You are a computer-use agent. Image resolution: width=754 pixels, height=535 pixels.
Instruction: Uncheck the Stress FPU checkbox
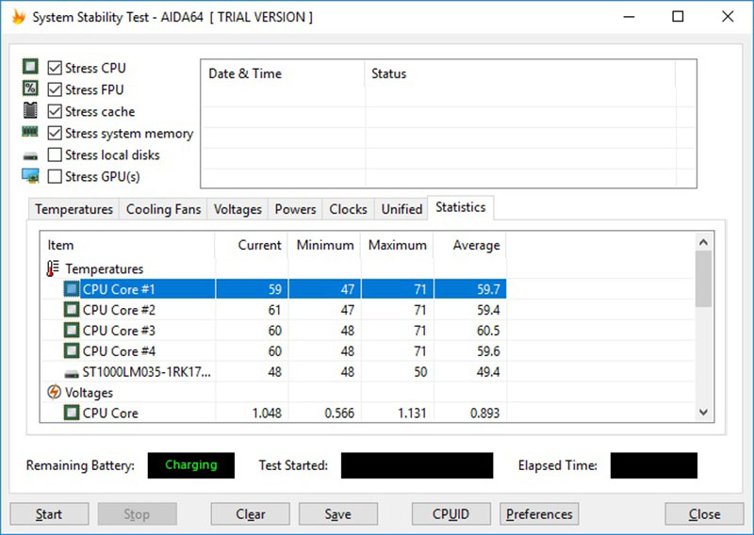pos(55,89)
